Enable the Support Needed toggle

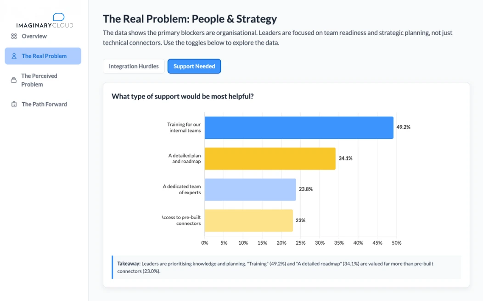tap(194, 66)
